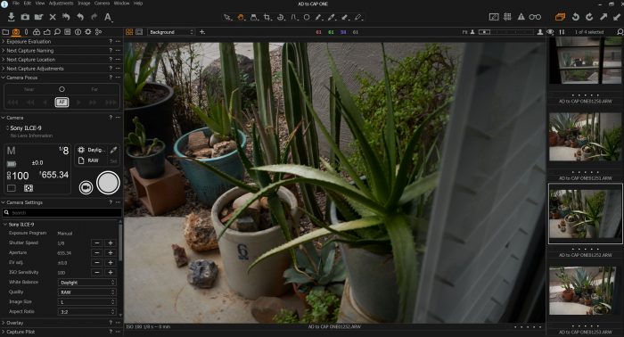Start Live View with video camera button
Viewport: 624px width, 337px height.
click(86, 187)
